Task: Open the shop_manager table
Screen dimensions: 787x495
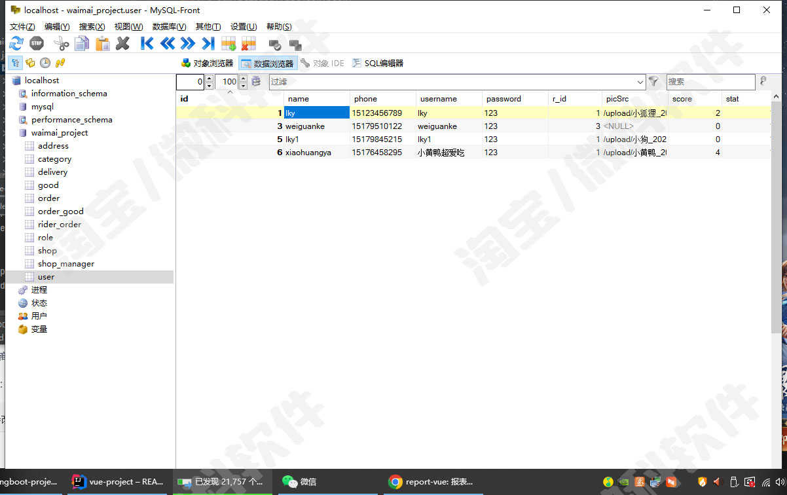Action: coord(65,263)
